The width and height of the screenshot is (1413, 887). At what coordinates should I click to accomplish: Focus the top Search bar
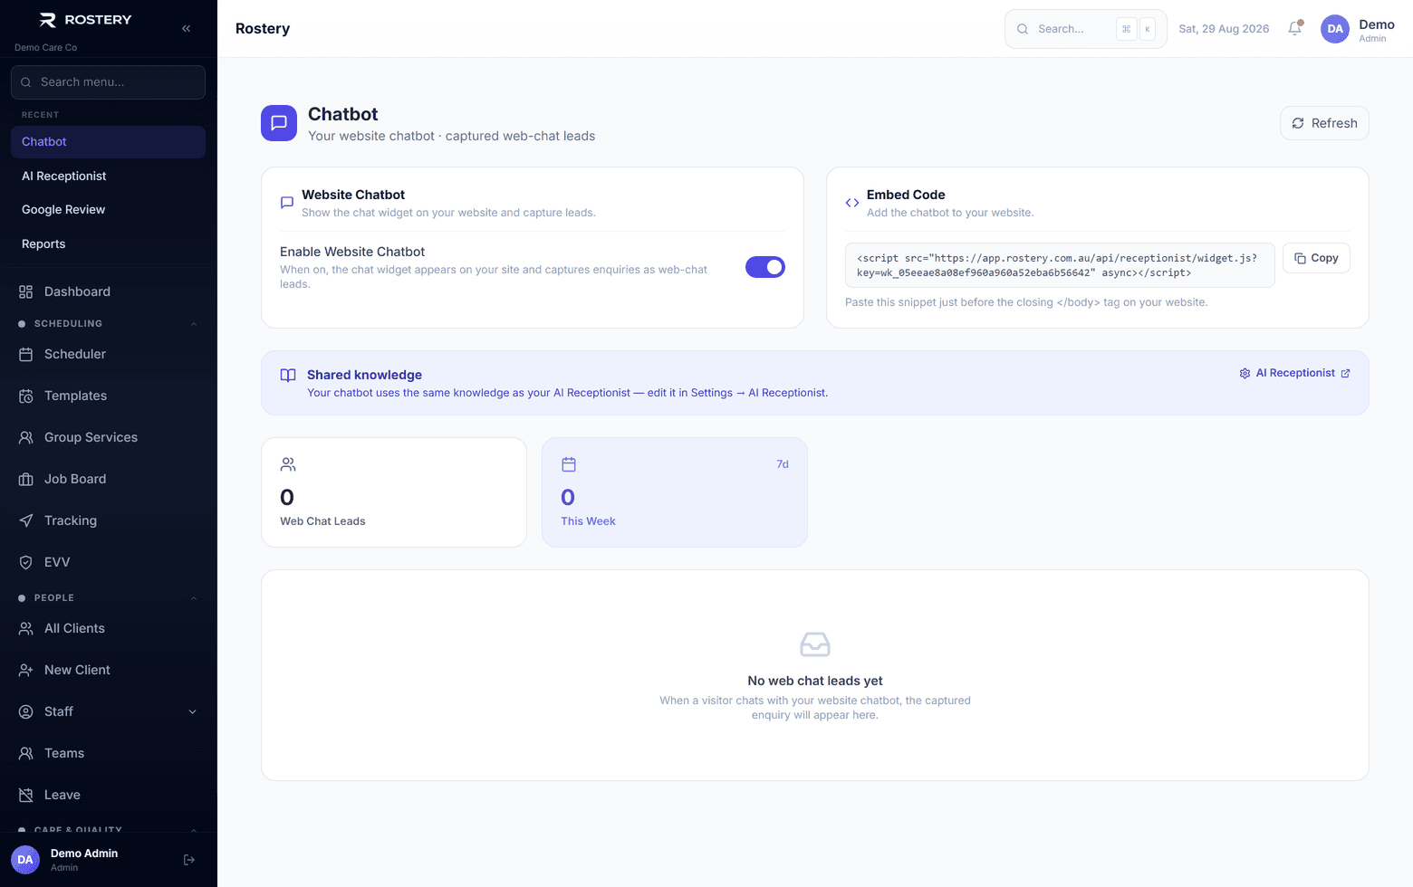(x=1085, y=29)
